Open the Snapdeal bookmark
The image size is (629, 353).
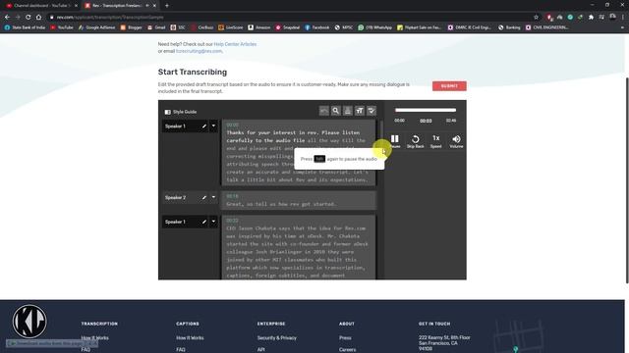point(288,27)
